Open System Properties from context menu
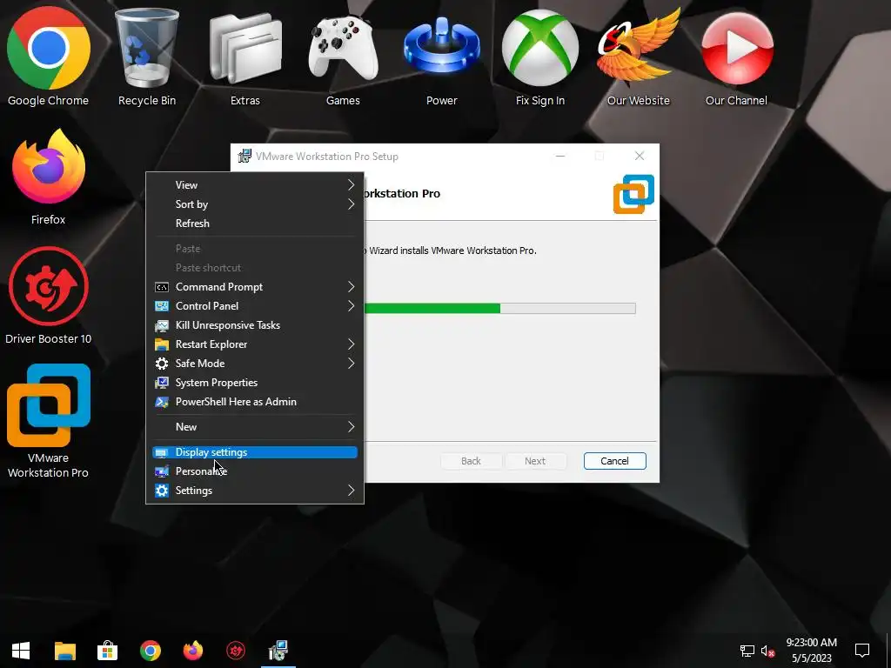This screenshot has width=891, height=668. click(255, 383)
